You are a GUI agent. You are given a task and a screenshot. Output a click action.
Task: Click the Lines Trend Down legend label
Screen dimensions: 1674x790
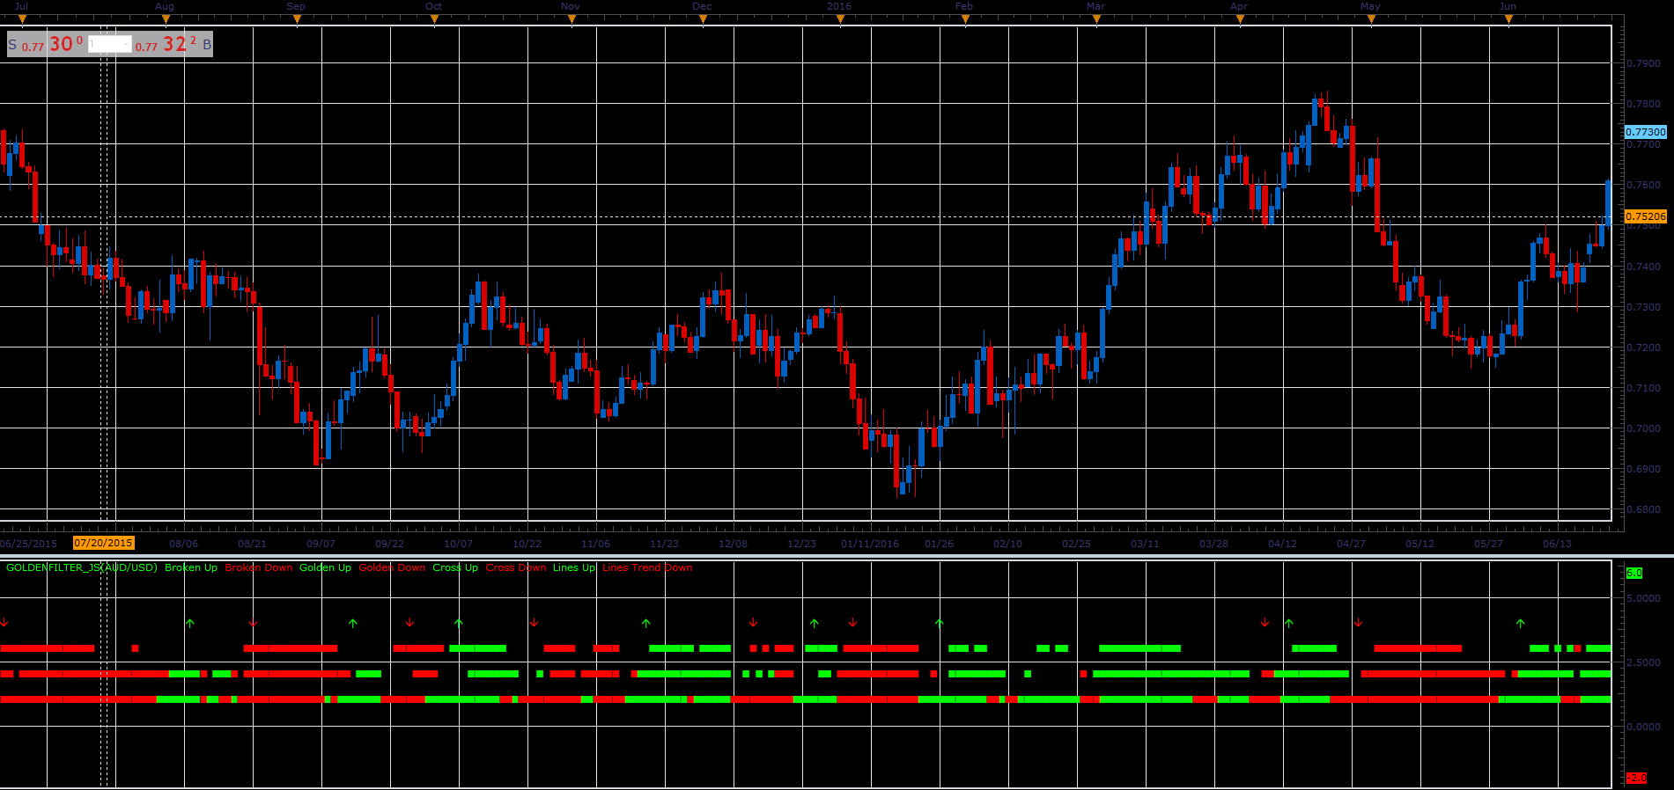pos(647,567)
